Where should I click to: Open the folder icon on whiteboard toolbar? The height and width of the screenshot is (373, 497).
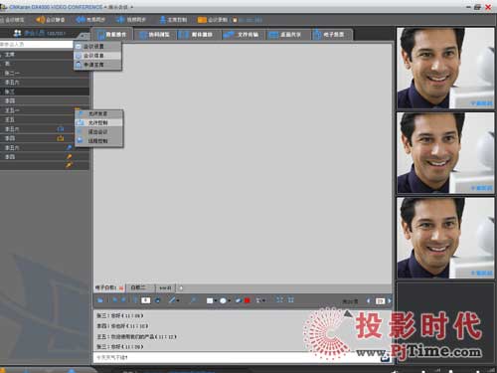(100, 300)
